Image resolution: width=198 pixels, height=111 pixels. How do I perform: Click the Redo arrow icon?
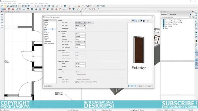19,6
